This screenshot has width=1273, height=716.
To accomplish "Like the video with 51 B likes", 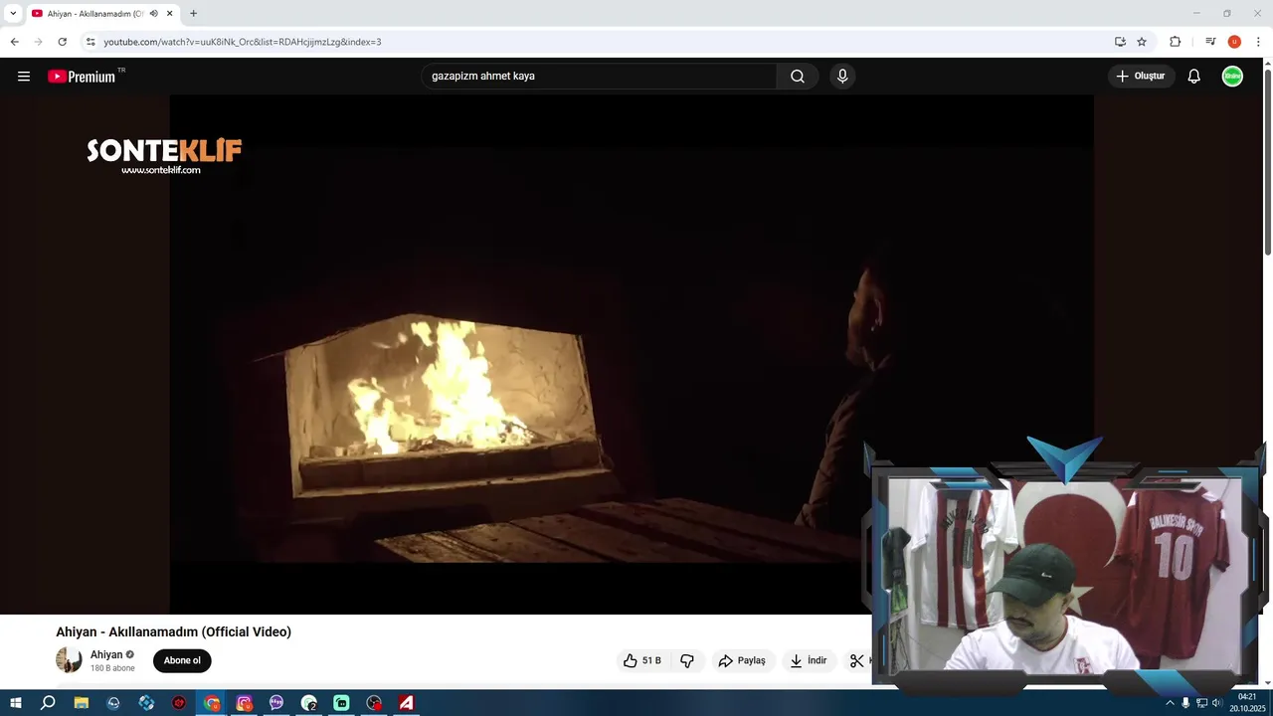I will click(641, 660).
